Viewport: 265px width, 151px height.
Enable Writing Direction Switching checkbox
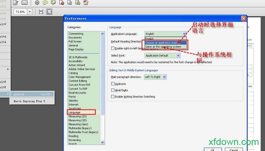[113, 97]
